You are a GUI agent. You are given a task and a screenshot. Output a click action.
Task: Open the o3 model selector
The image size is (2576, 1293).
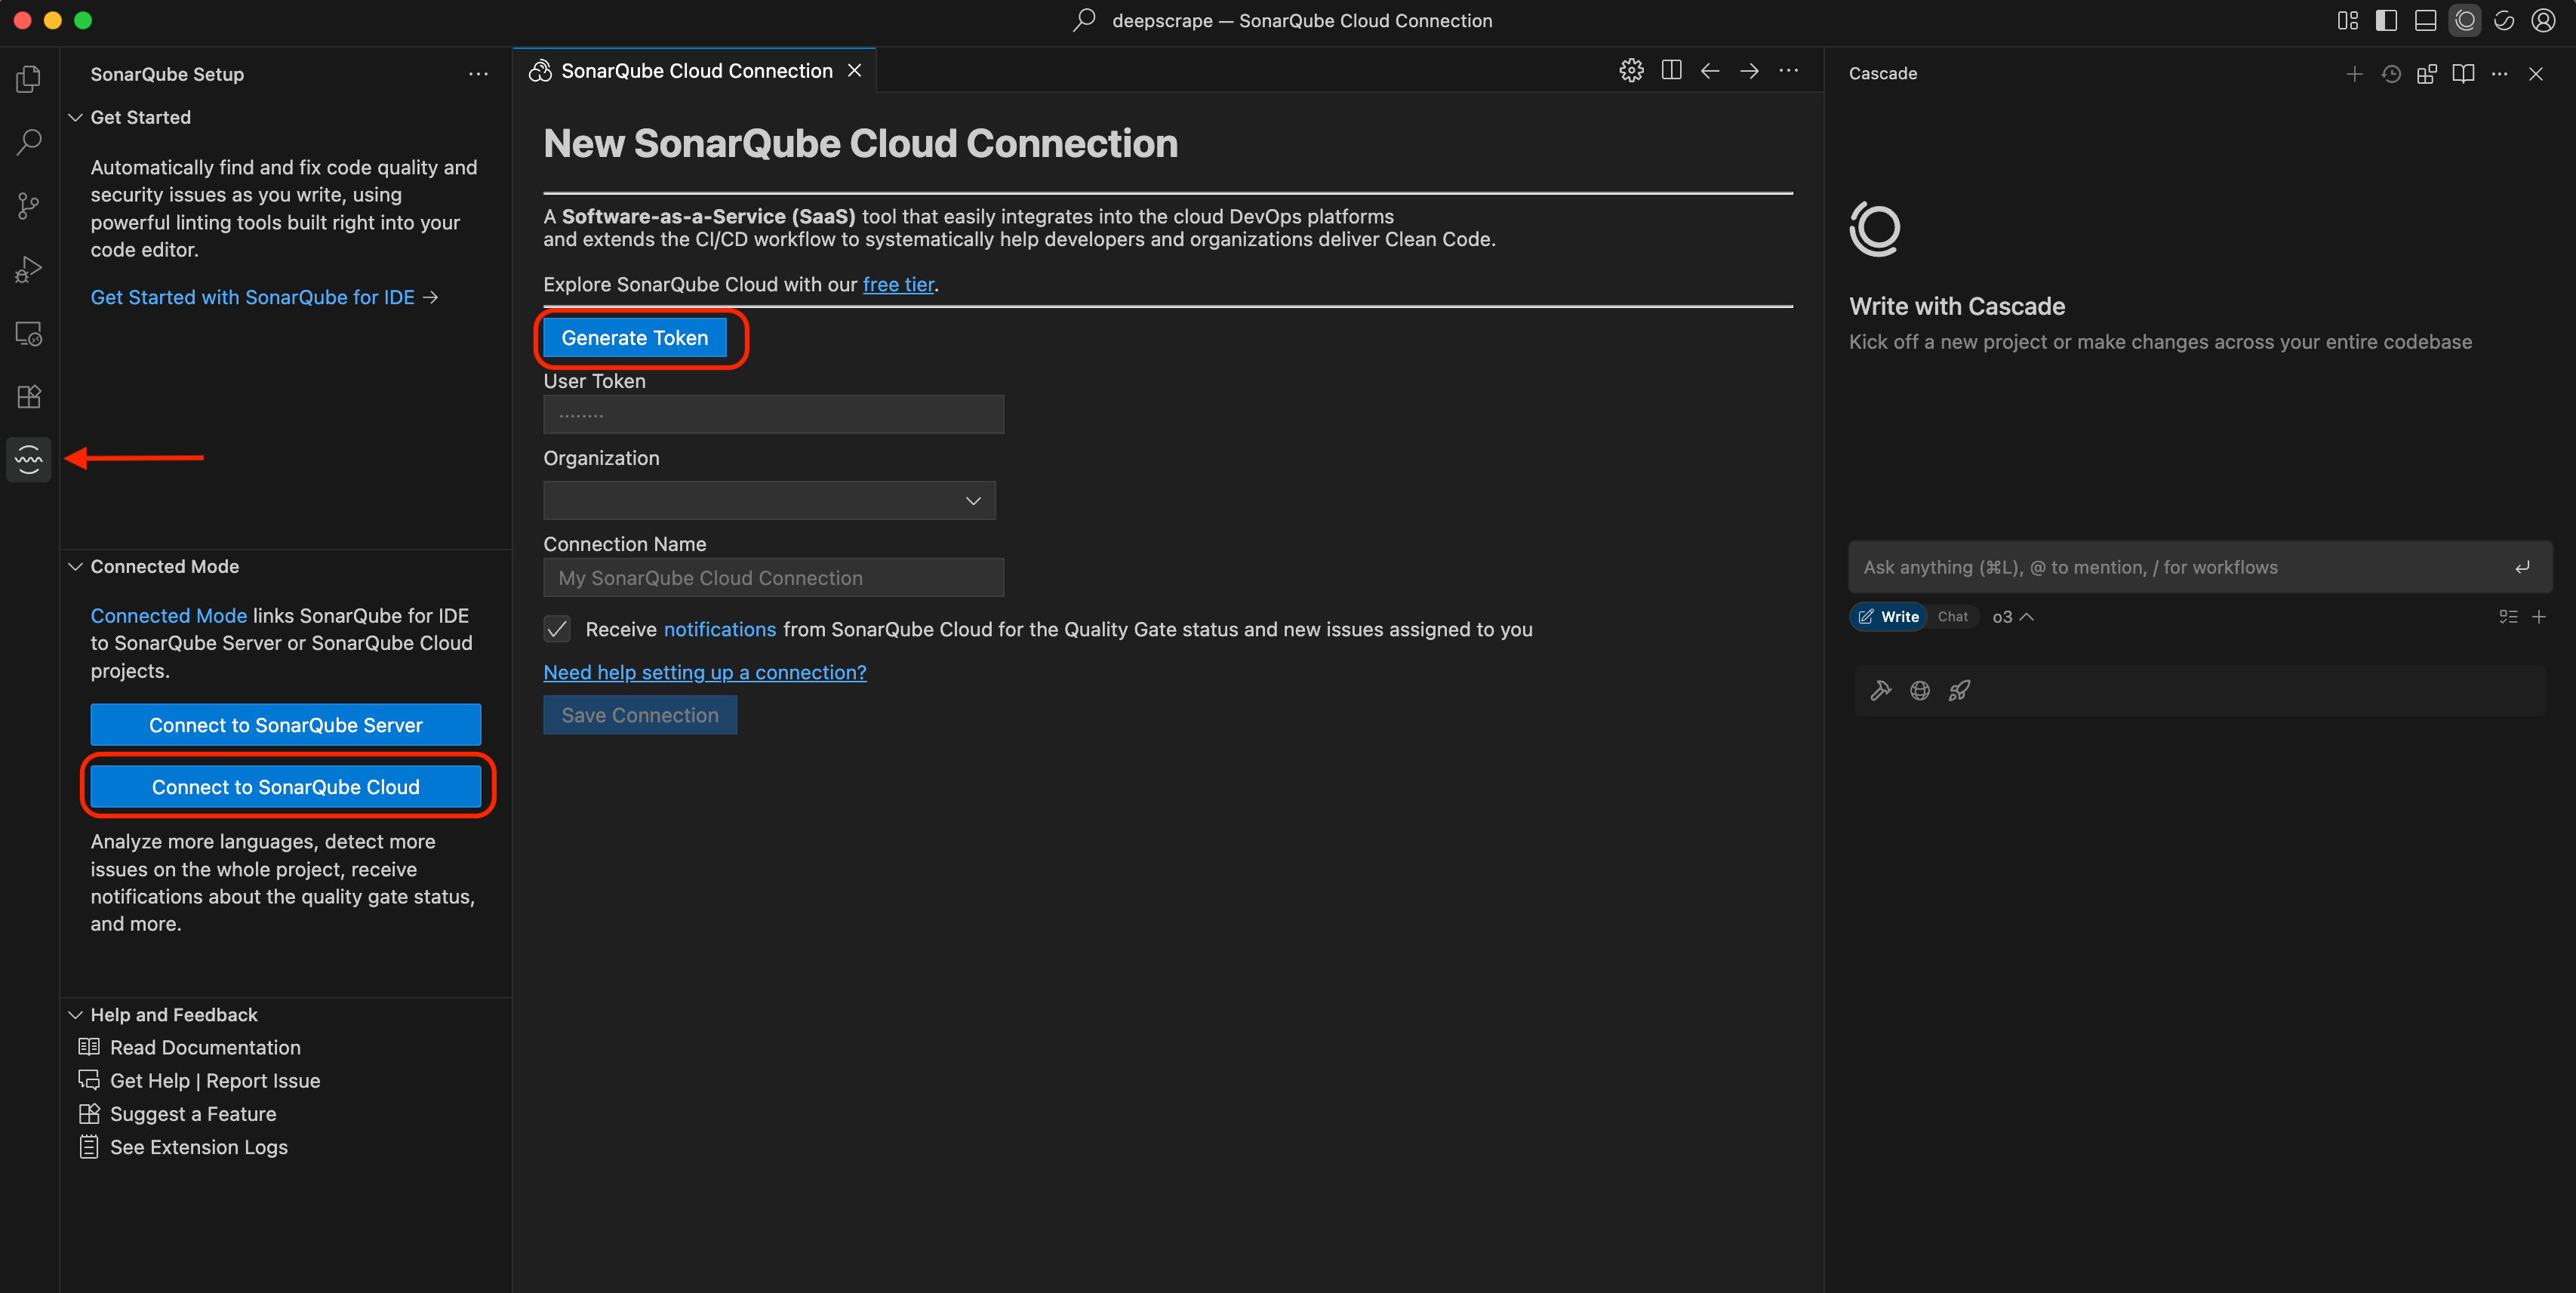[2012, 617]
